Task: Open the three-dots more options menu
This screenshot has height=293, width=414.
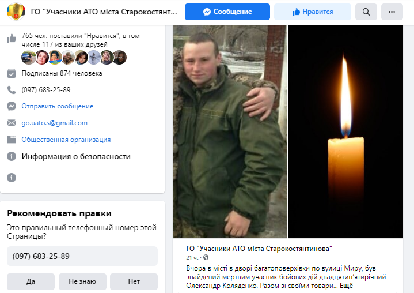Action: point(392,12)
